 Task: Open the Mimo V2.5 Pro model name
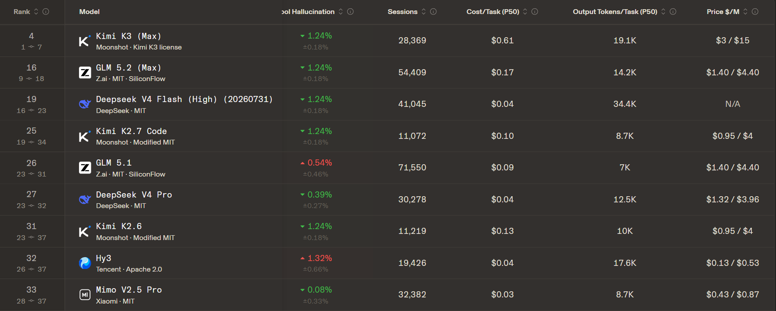129,290
